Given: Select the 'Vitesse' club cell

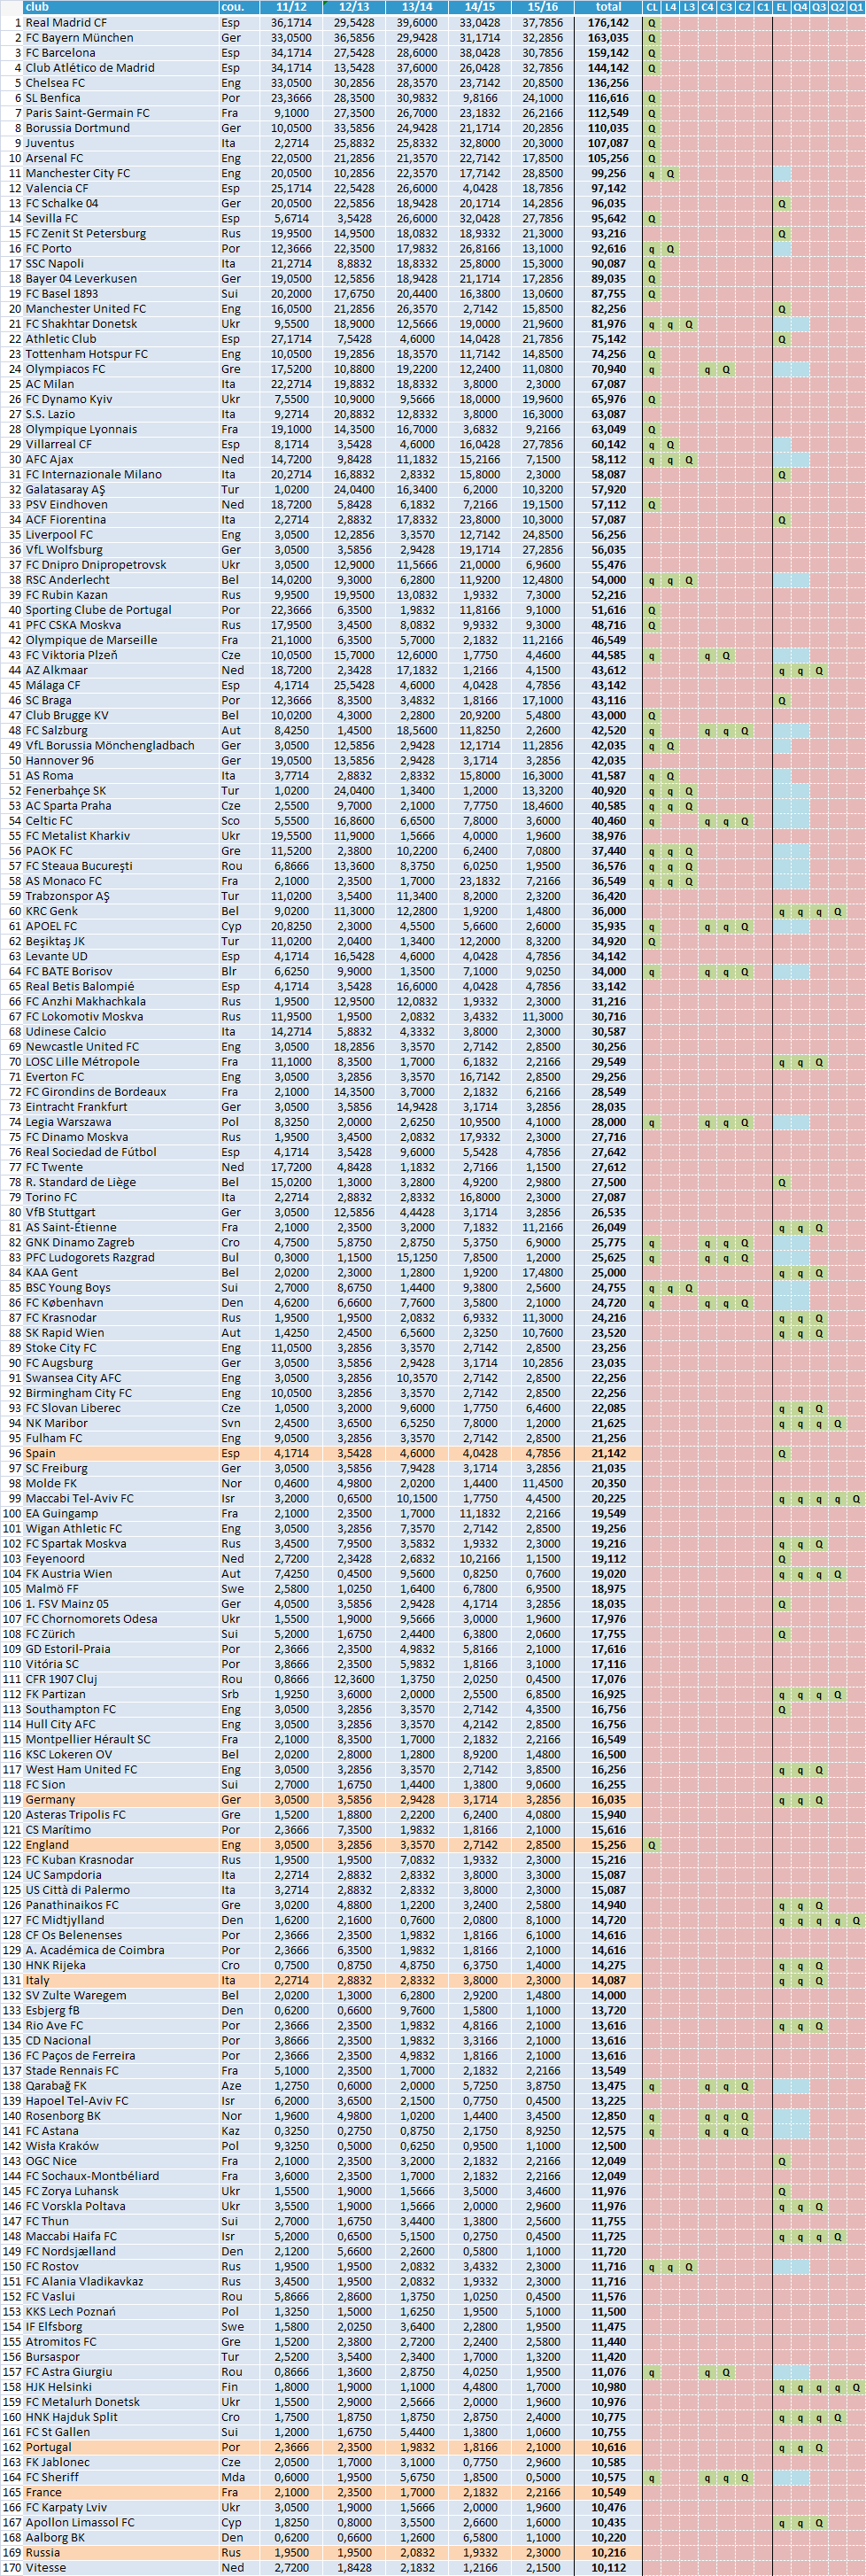Looking at the screenshot, I should [x=120, y=2567].
